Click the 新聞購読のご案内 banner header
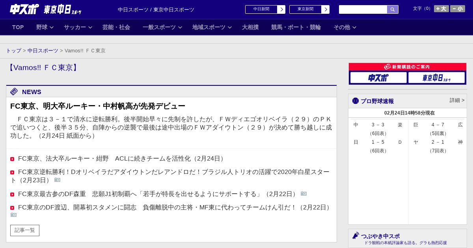The image size is (473, 248). (408, 67)
